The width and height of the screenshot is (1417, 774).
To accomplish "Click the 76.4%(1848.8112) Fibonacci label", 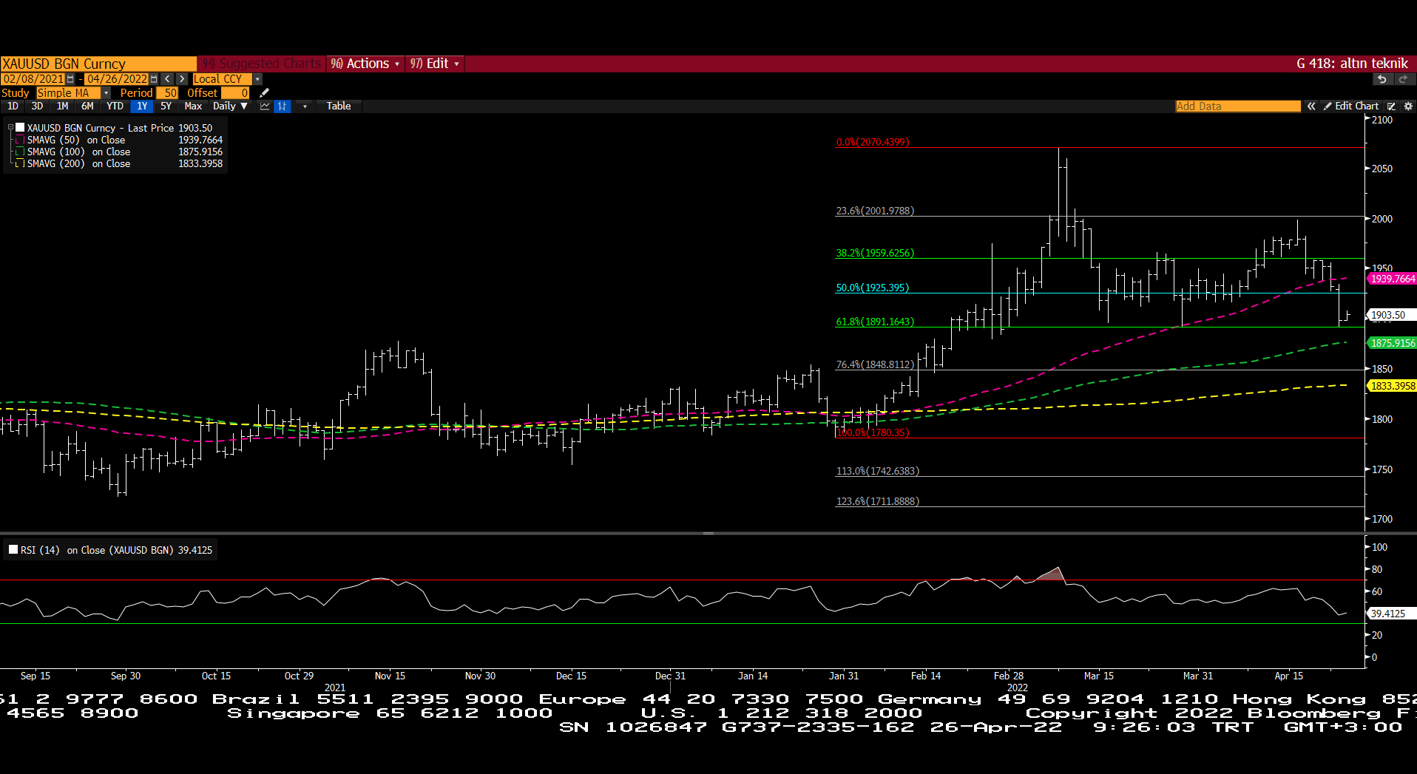I will (x=875, y=364).
